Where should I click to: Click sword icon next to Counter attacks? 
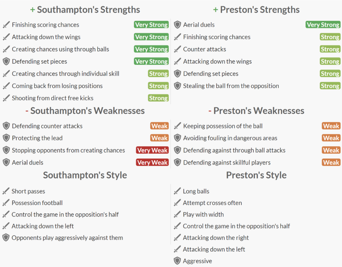[177, 49]
